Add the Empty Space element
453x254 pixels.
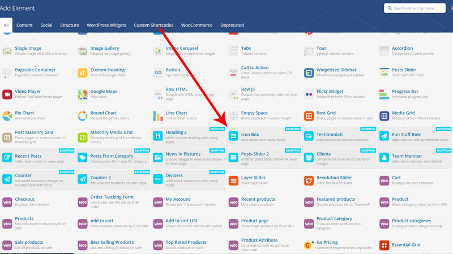pyautogui.click(x=264, y=116)
